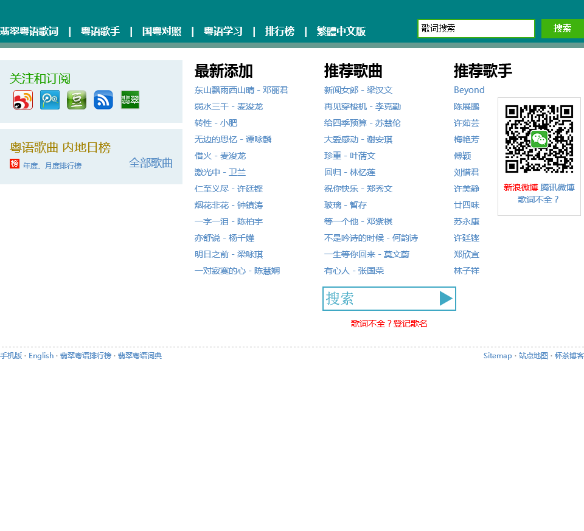The height and width of the screenshot is (531, 584).
Task: Open 玻璃 - 暂存
Action: 346,205
